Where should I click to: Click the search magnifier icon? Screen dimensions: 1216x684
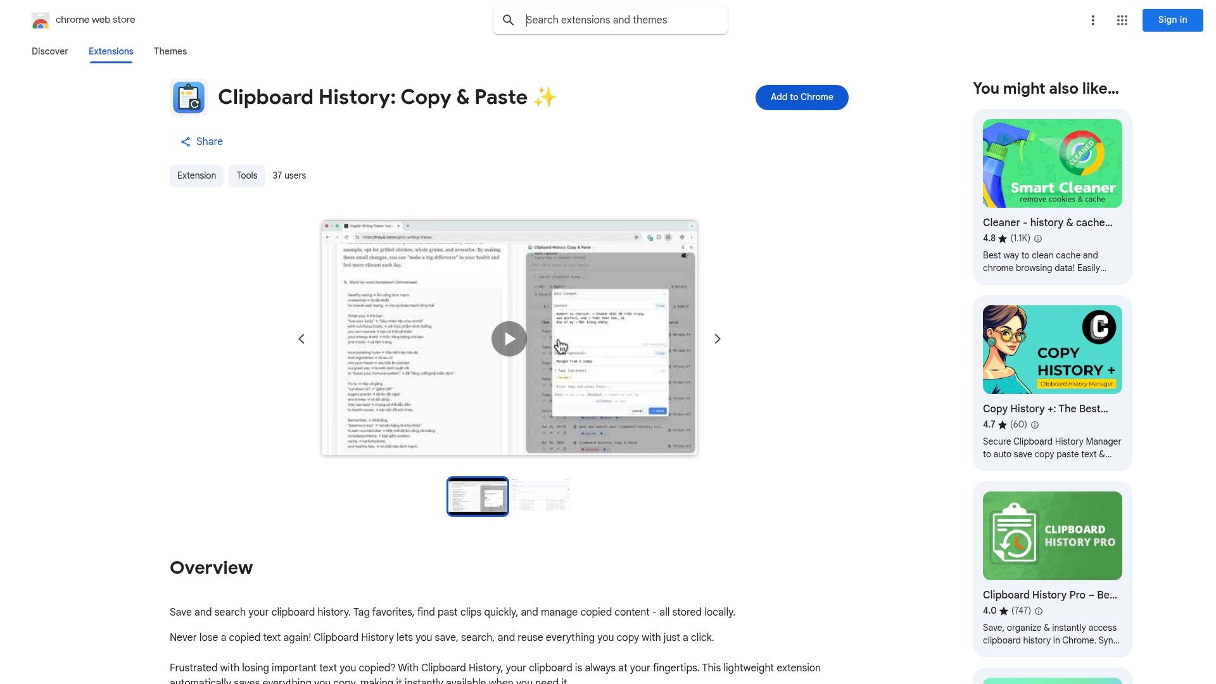508,20
